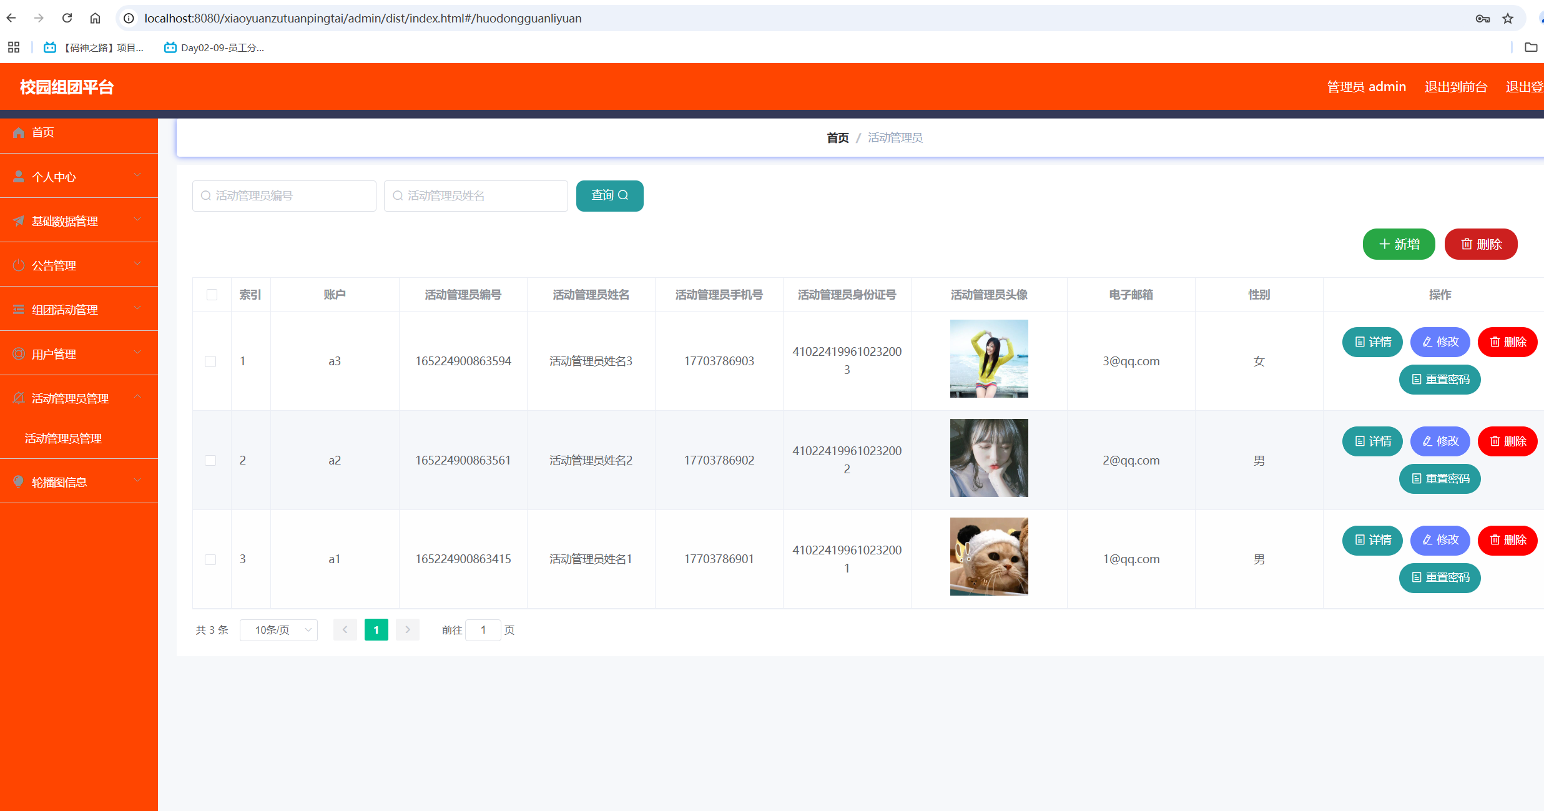Reload the page with refresh icon

(67, 18)
